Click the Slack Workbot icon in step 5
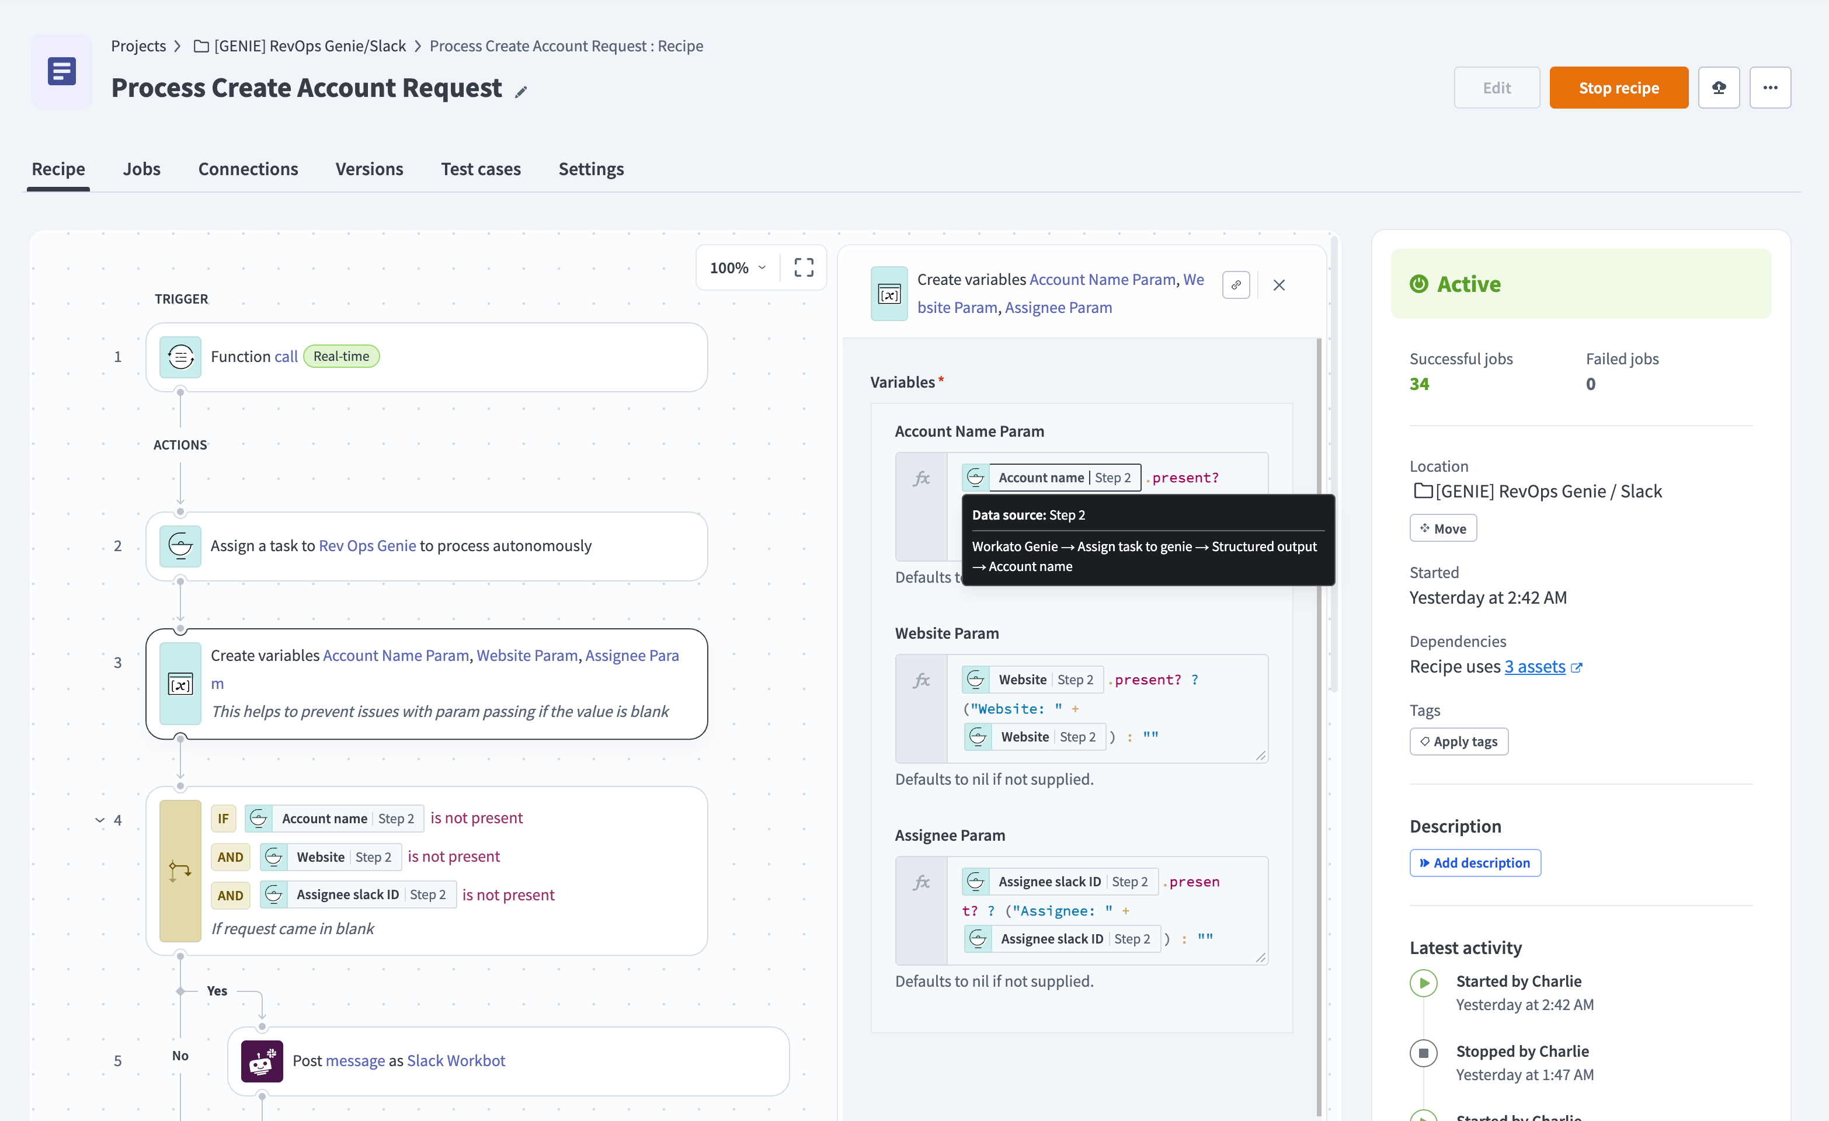Screen dimensions: 1829x1121 262,1061
